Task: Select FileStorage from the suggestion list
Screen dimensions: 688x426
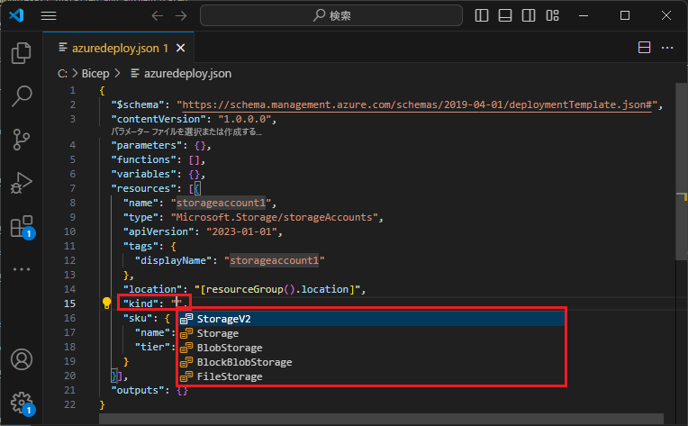Action: [372, 376]
